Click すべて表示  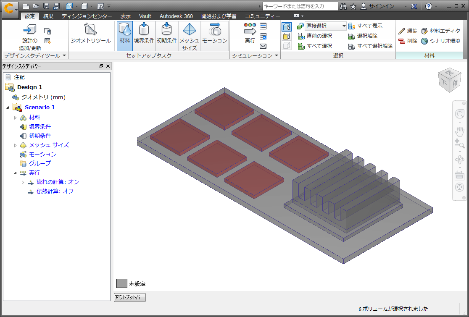[x=365, y=26]
